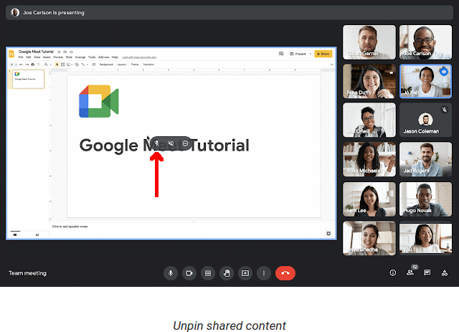Switch to grid view at filmstrip bottom
459x332 pixels.
click(x=37, y=234)
